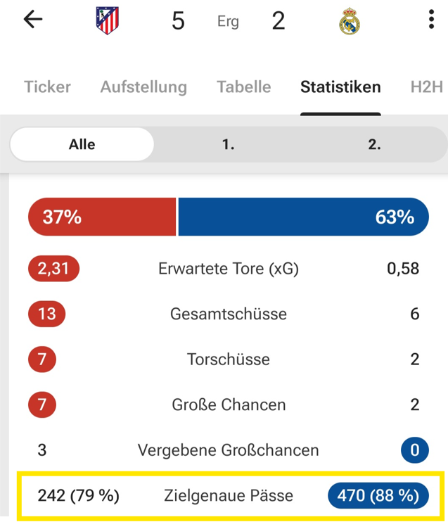Screen dimensions: 448x522
Task: Open the Atlético Madrid crest
Action: pos(108,20)
